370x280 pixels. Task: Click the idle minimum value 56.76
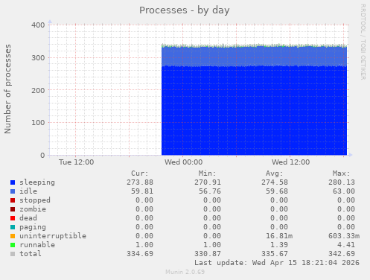210,191
